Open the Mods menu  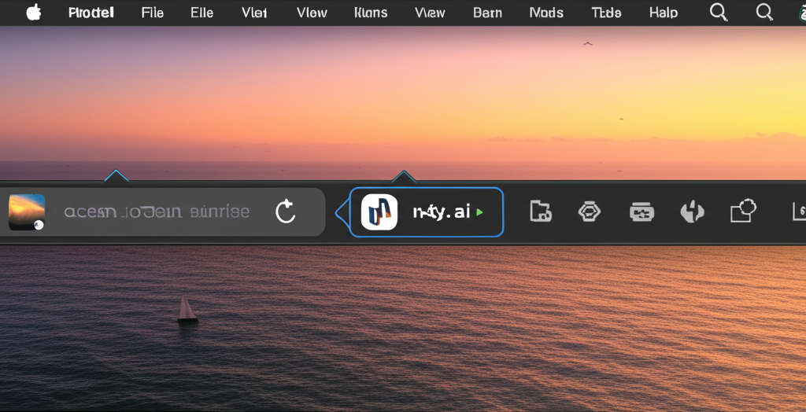click(x=546, y=13)
